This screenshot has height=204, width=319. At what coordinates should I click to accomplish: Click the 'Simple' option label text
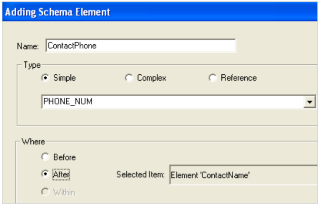tap(64, 78)
